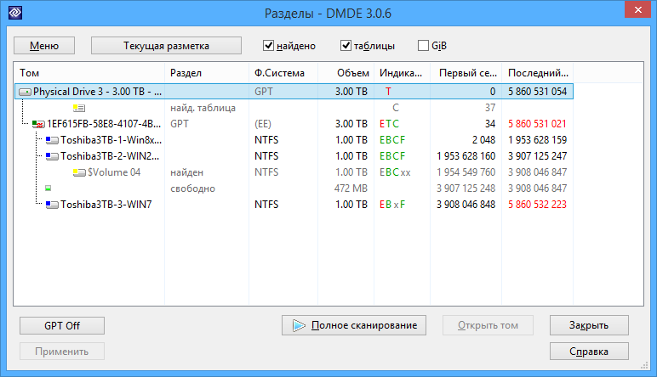Viewport: 657px width, 377px height.
Task: Toggle the таблицы checkbox
Action: [346, 46]
